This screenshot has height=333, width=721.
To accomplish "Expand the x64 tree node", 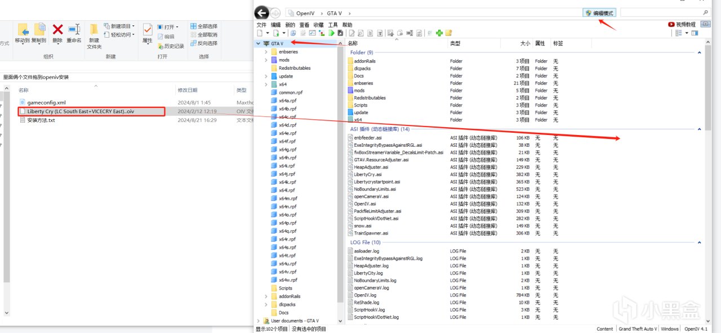I will (266, 84).
